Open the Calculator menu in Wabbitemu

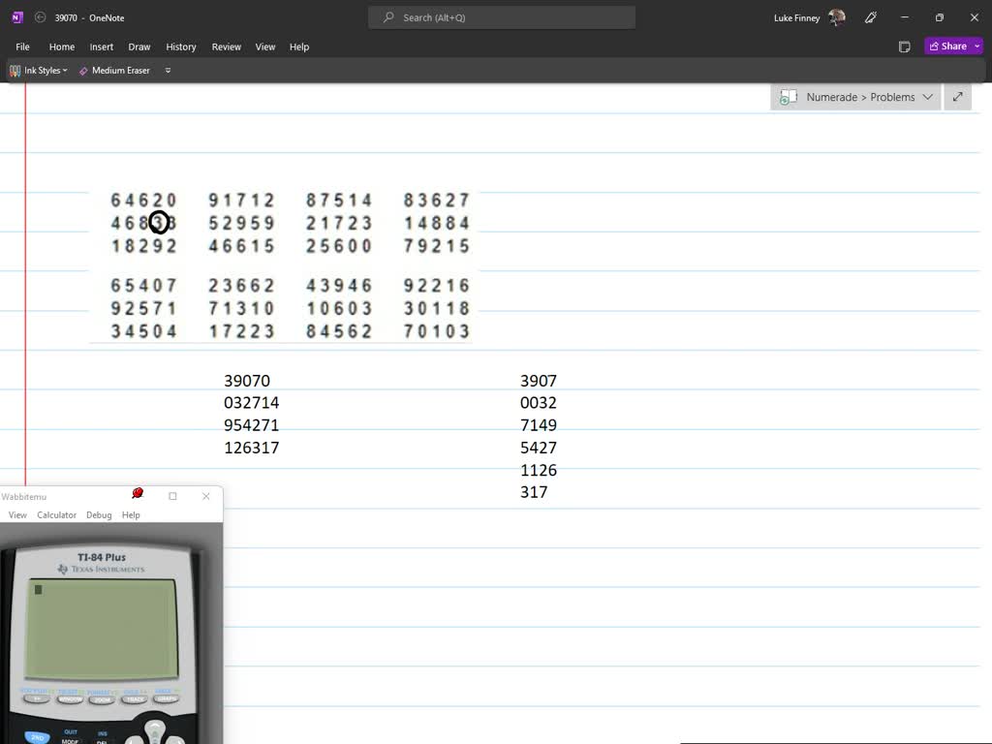pos(56,515)
